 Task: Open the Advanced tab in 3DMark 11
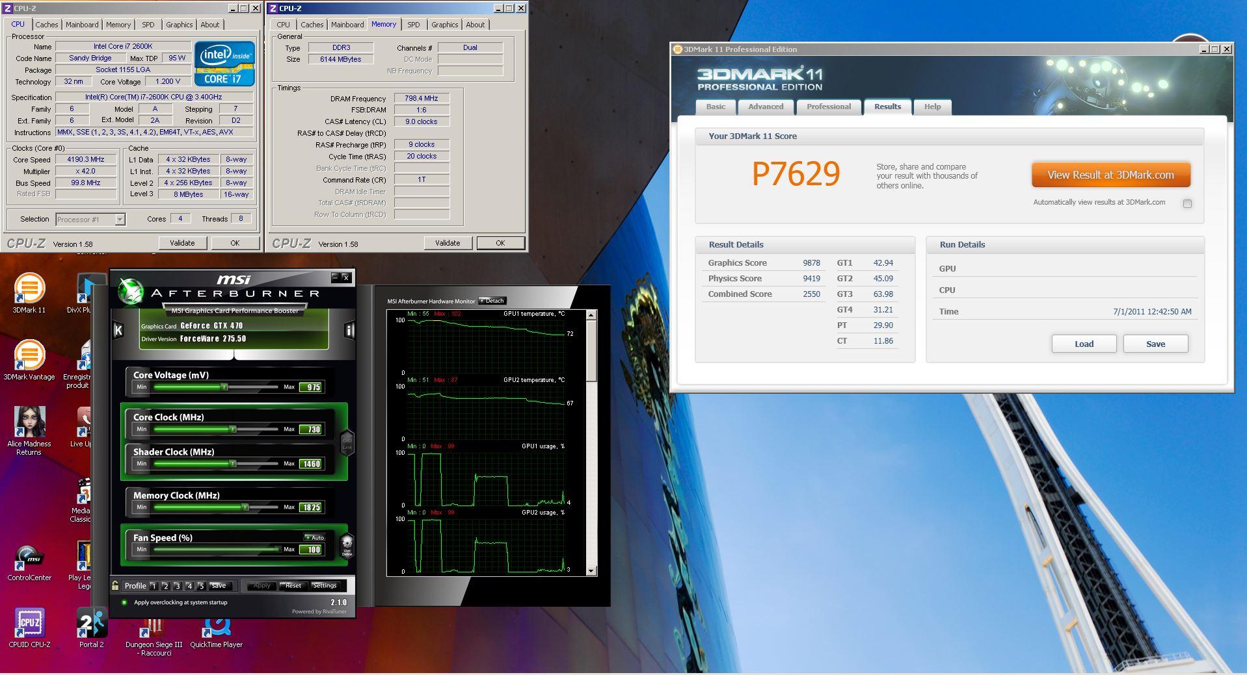[766, 107]
